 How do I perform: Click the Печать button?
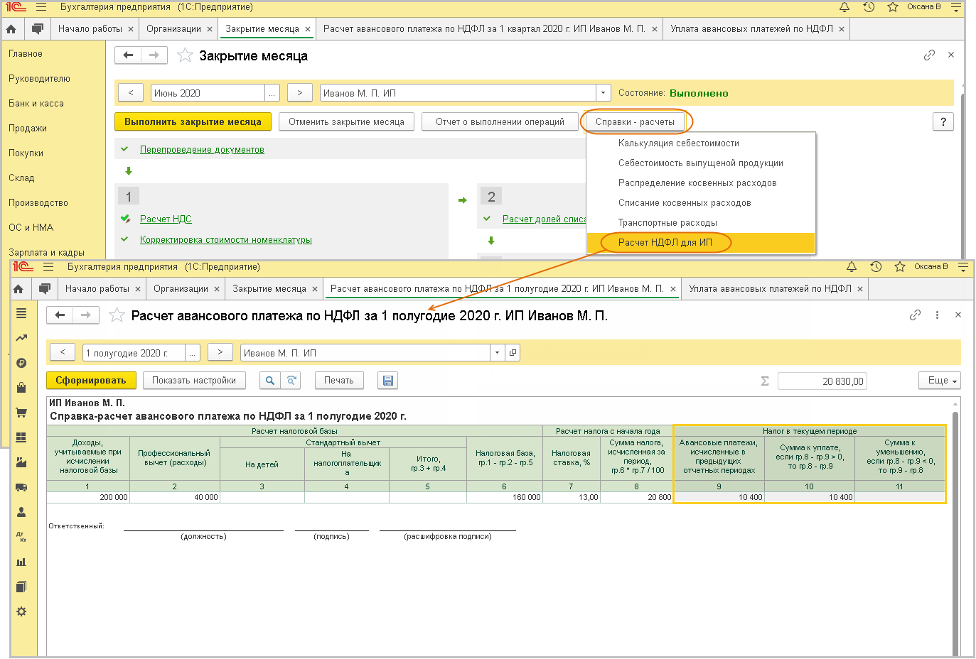pyautogui.click(x=338, y=381)
